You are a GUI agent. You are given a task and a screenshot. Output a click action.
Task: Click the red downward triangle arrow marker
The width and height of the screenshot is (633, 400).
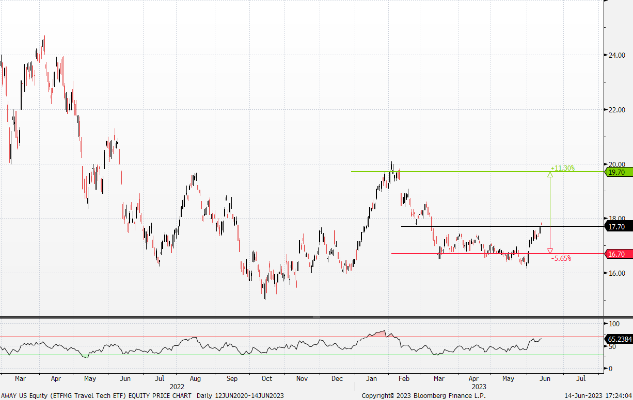click(550, 251)
